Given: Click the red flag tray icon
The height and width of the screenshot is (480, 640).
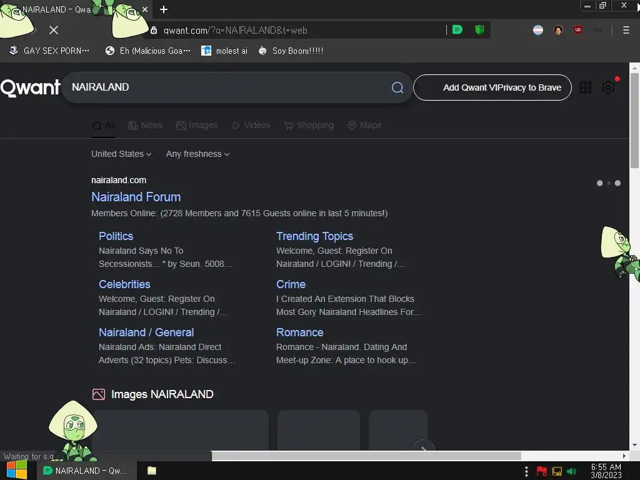Looking at the screenshot, I should click(x=542, y=471).
